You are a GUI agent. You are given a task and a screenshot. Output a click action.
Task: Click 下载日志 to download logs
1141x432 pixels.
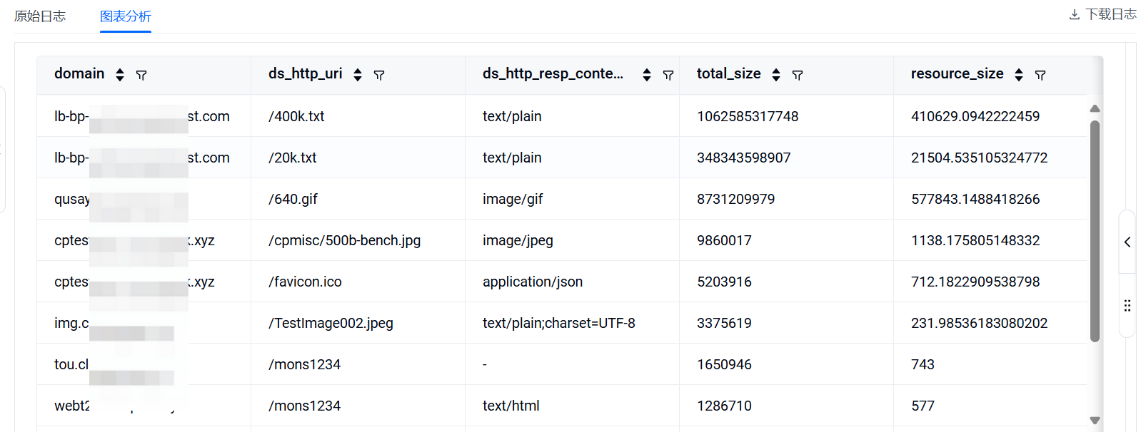coord(1102,14)
